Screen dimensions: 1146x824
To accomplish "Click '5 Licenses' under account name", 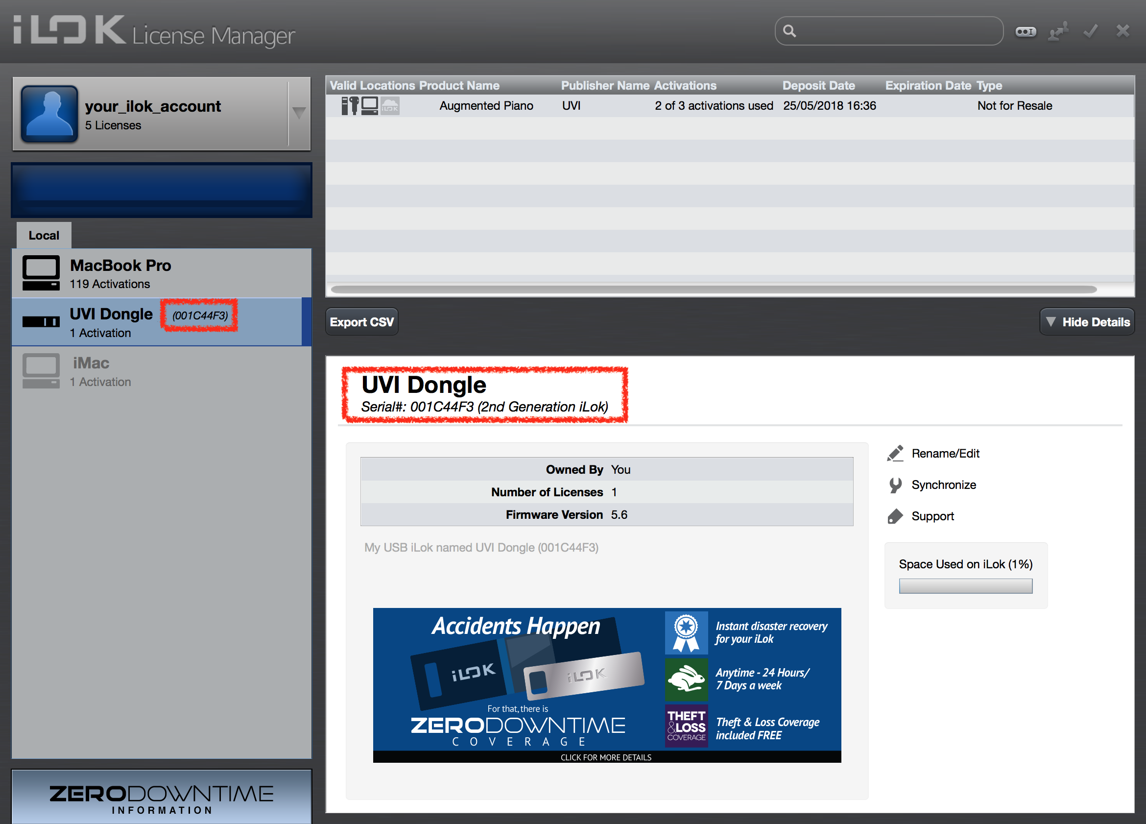I will click(113, 125).
